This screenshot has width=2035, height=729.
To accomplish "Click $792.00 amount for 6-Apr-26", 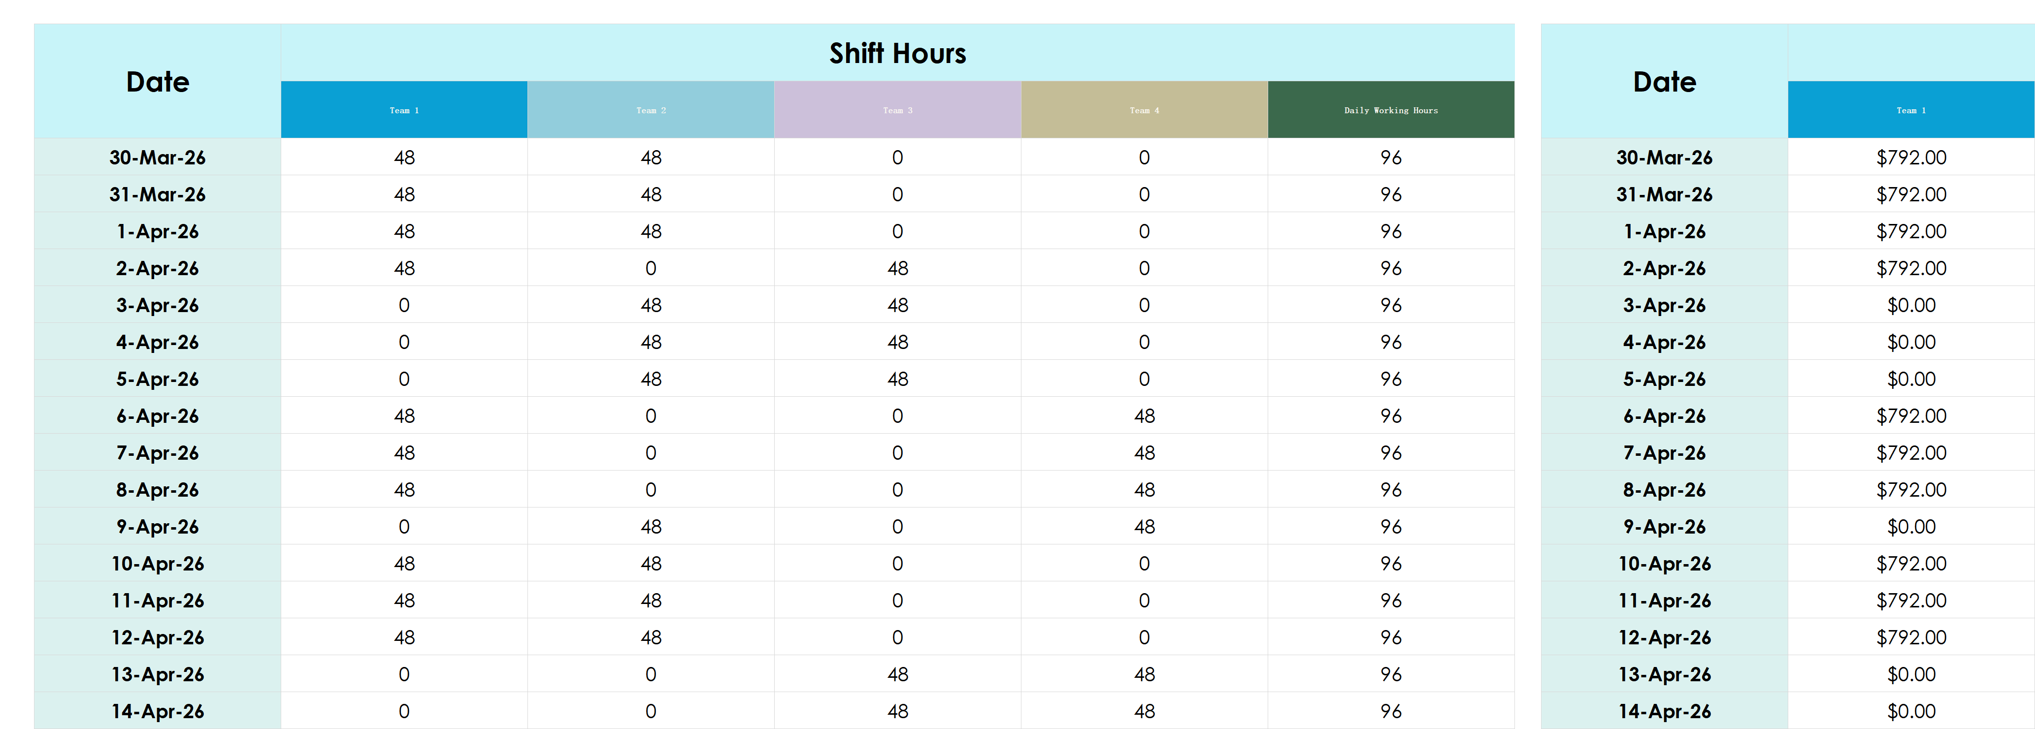I will 1911,416.
